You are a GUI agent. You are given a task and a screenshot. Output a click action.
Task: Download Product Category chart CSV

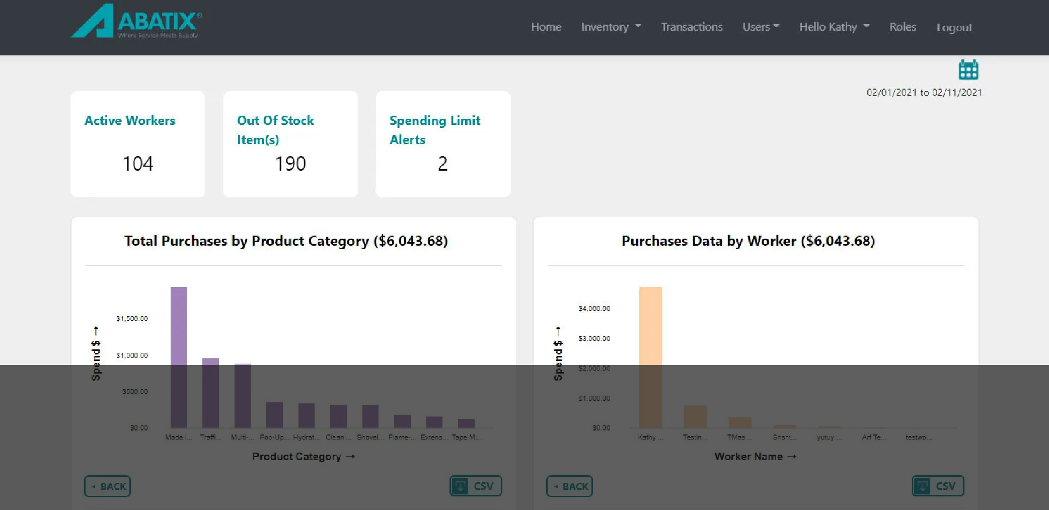[475, 486]
